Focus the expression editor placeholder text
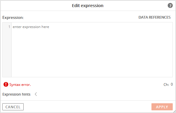This screenshot has height=113, width=176. pyautogui.click(x=31, y=27)
